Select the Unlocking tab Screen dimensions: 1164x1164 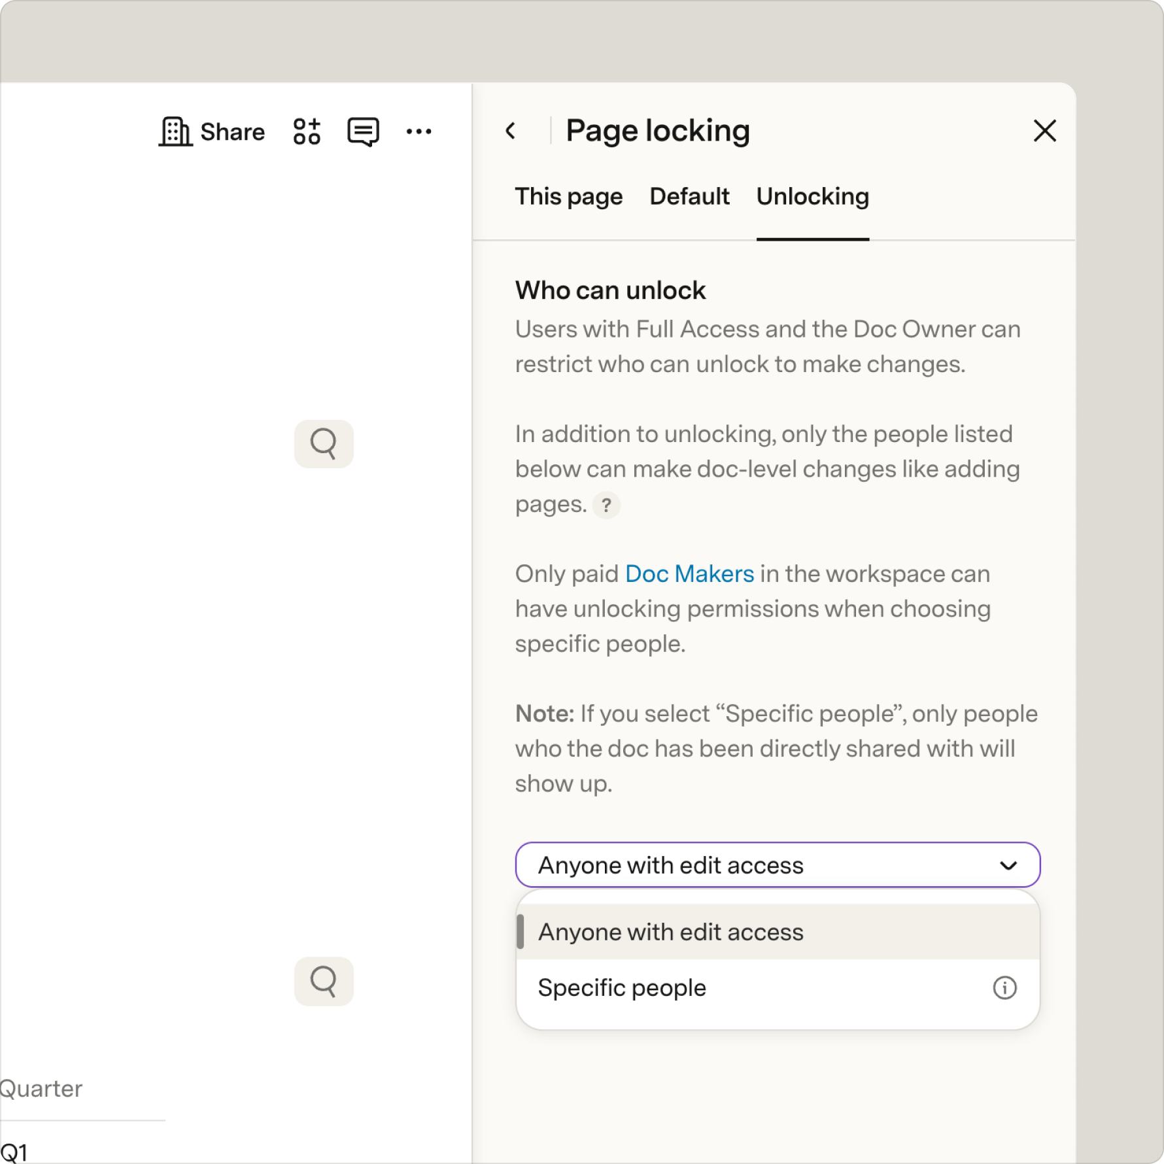click(812, 196)
